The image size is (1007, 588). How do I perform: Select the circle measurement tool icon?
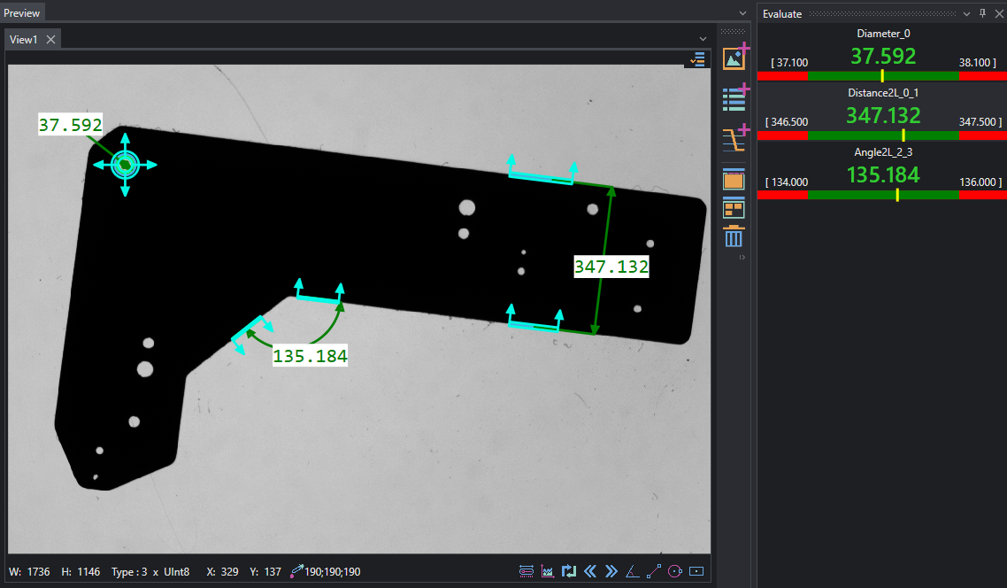pyautogui.click(x=675, y=571)
